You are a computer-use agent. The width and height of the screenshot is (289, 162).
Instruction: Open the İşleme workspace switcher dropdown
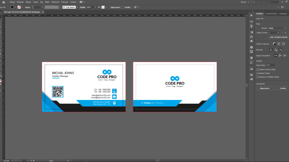[x=245, y=2]
